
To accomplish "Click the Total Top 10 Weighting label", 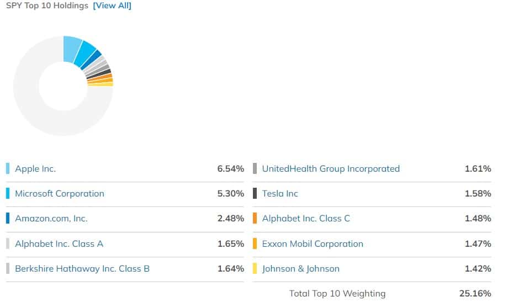I will (x=337, y=293).
